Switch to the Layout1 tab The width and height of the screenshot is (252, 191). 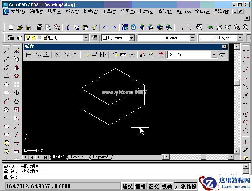click(78, 157)
